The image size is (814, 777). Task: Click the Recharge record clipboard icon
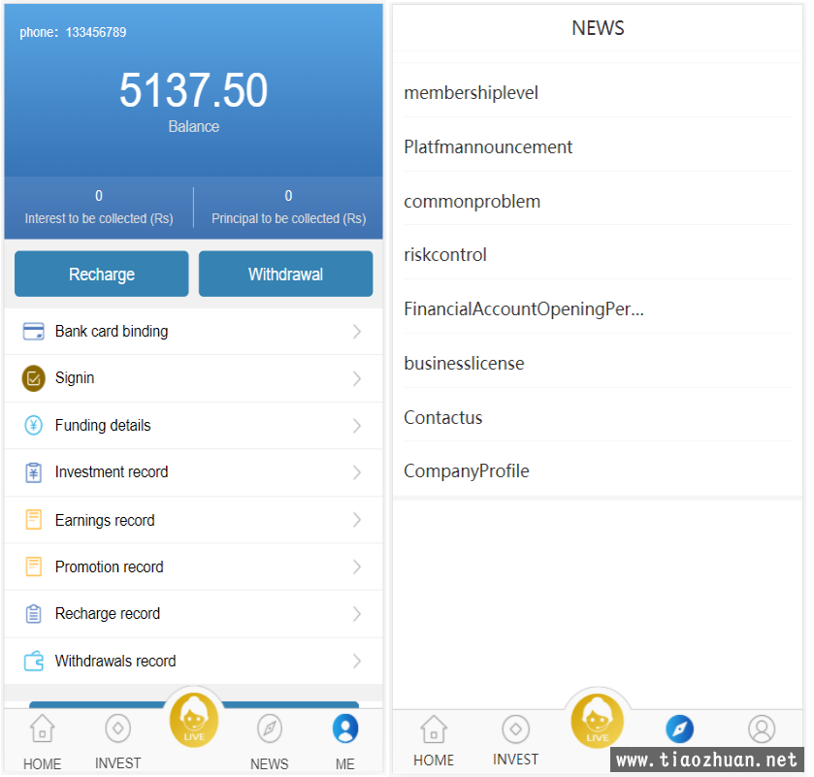[x=34, y=613]
